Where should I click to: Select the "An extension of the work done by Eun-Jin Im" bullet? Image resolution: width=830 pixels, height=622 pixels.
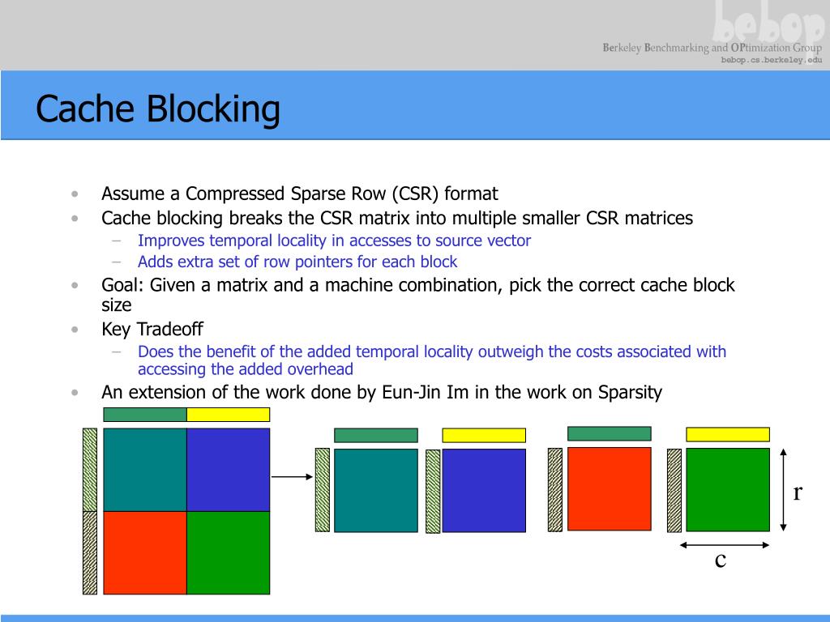click(382, 393)
